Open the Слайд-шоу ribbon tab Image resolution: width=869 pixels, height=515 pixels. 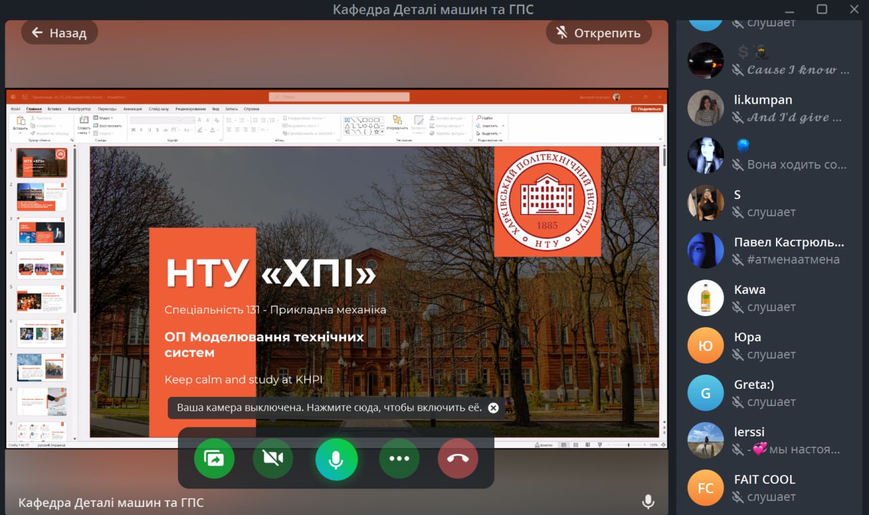[160, 109]
